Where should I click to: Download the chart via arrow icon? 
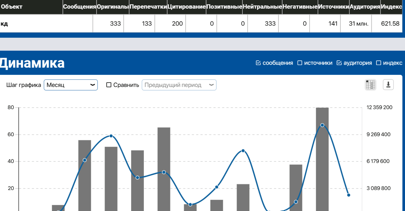click(x=388, y=85)
